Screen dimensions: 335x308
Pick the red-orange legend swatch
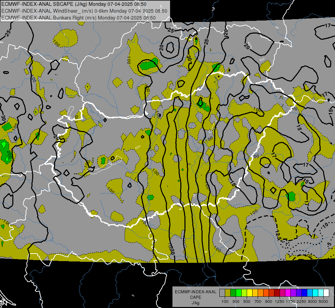tap(266, 293)
